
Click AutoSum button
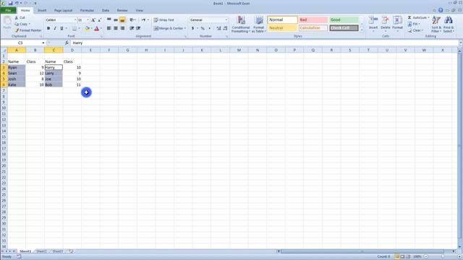[419, 17]
